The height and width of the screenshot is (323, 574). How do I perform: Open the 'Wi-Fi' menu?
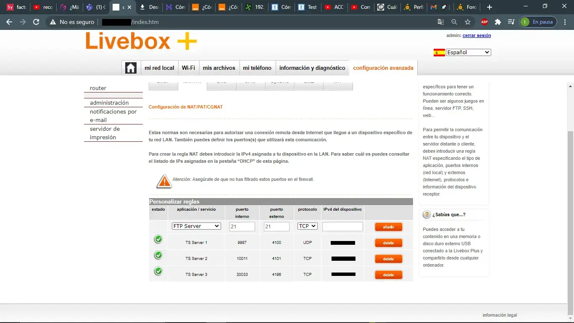coord(188,68)
